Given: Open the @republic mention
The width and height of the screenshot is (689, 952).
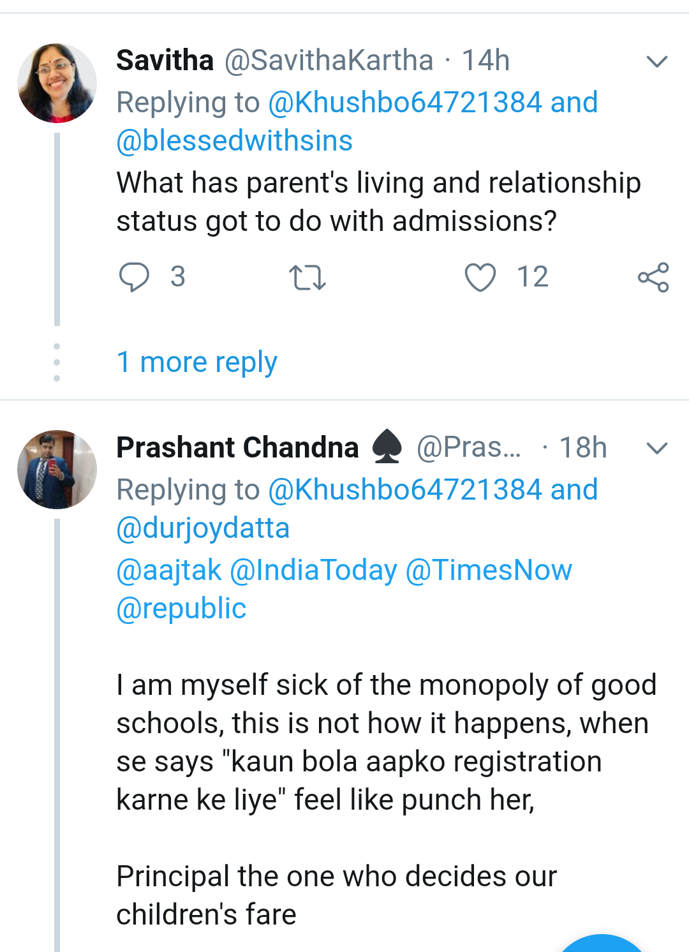Looking at the screenshot, I should [x=181, y=609].
